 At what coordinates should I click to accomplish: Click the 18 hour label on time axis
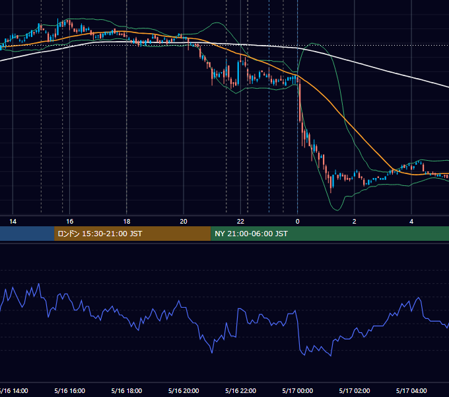[x=127, y=222]
